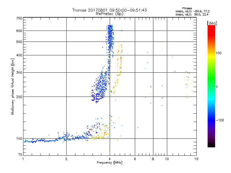Click the scattered points cluster near 14 MHz
The height and width of the screenshot is (173, 231).
pos(188,84)
